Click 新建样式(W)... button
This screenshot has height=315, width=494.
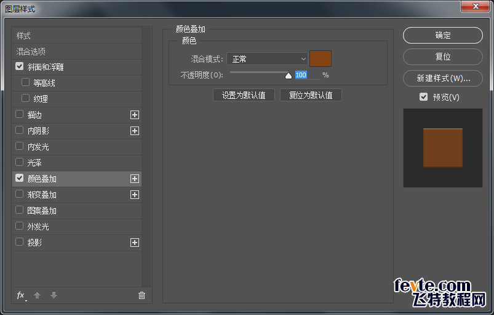coord(443,78)
